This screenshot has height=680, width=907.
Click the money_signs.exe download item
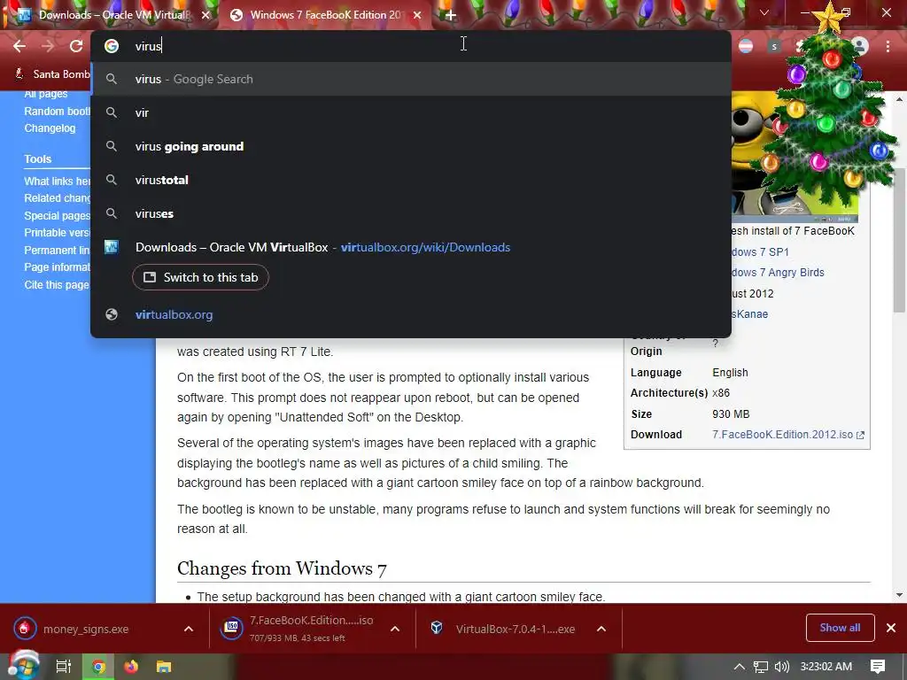86,630
